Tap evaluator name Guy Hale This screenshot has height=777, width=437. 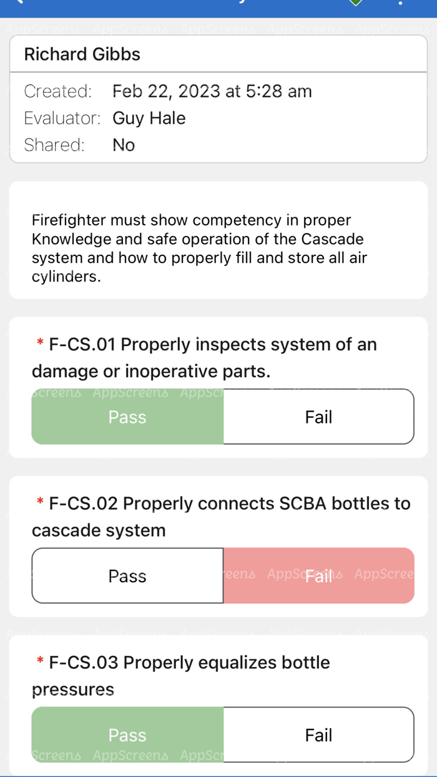[149, 118]
